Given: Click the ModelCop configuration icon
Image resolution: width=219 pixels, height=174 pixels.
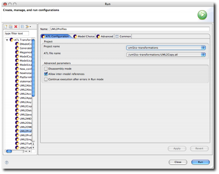Looking at the screenshot, I should pos(17,57).
